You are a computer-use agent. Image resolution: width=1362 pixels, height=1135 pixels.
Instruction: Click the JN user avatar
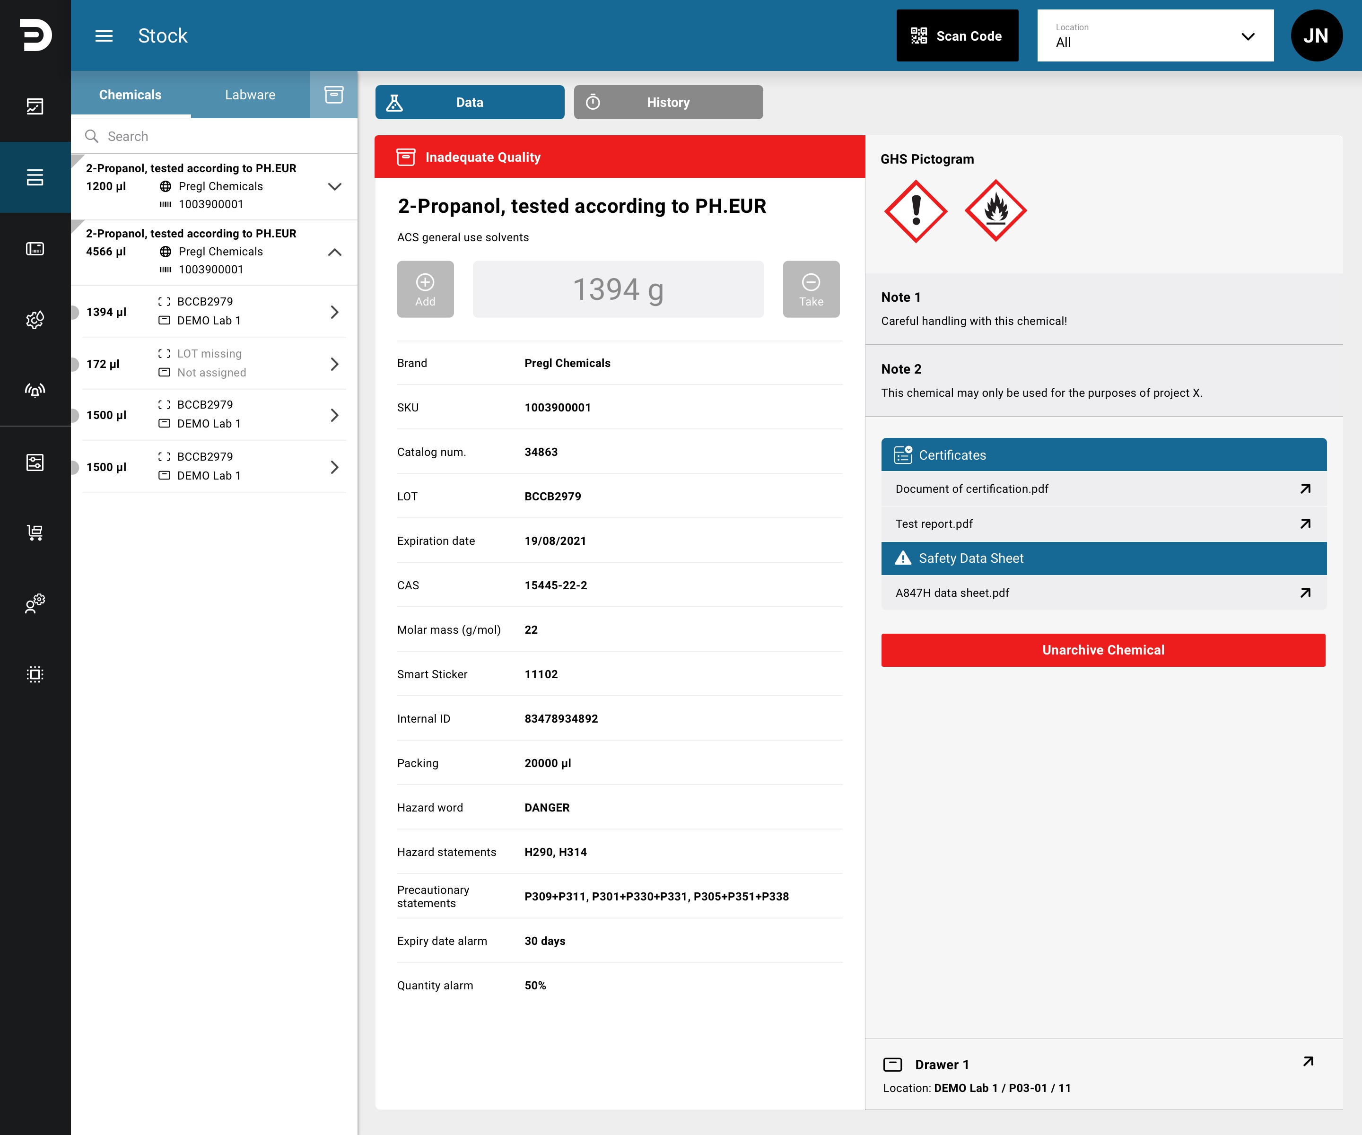point(1316,35)
